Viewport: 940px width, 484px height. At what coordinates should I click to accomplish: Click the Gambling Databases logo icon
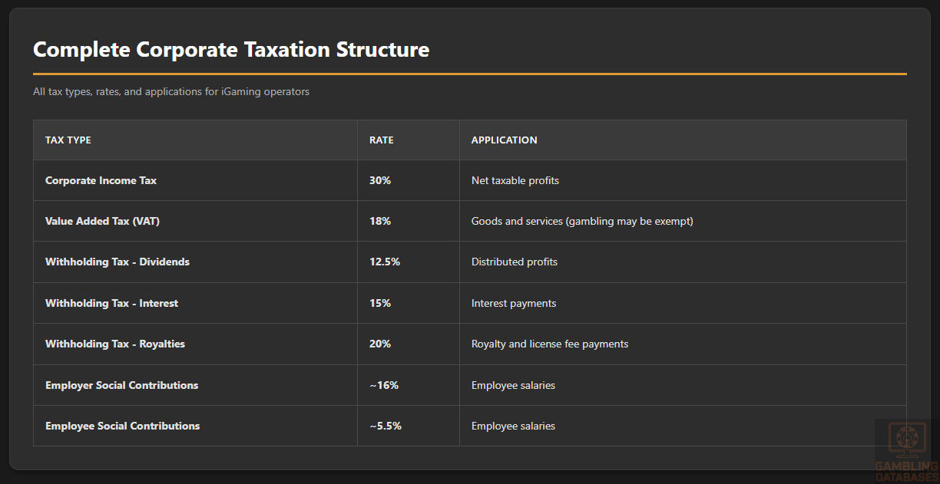(x=907, y=441)
